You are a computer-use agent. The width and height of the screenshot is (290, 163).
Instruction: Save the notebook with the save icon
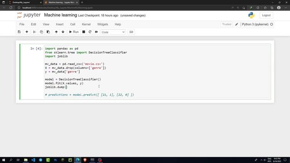[19, 32]
